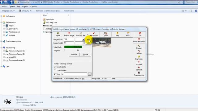This screenshot has height=111, width=198.
Task: Open the Файл menu
Action: [4, 6]
